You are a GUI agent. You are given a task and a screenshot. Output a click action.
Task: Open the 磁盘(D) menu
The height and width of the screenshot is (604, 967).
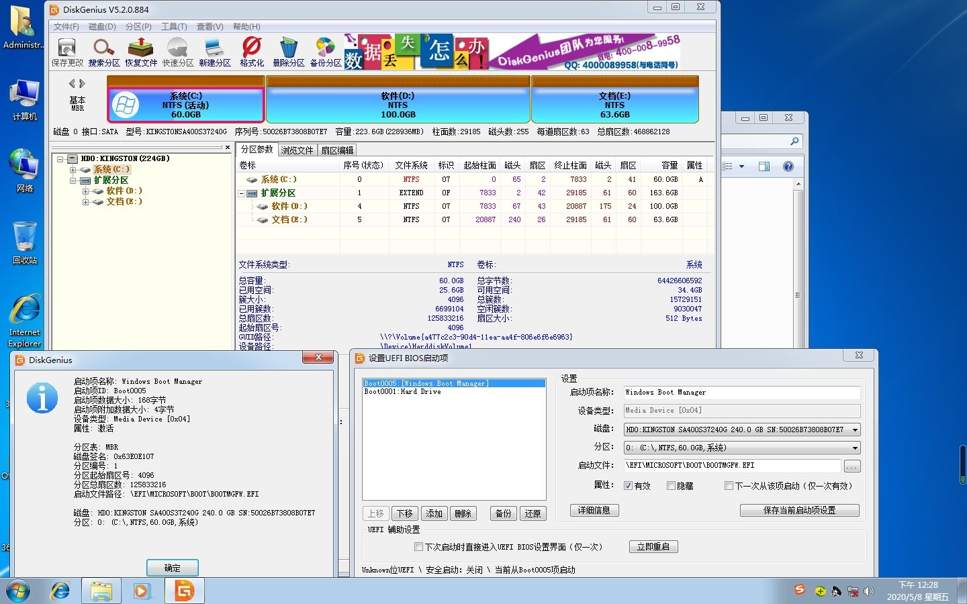pyautogui.click(x=102, y=27)
